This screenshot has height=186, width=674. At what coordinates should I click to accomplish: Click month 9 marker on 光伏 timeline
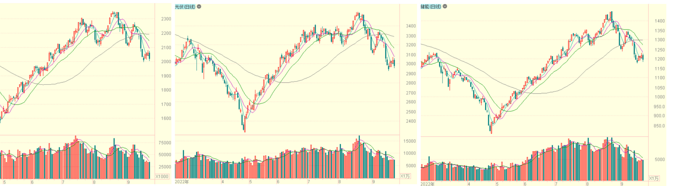pos(373,182)
